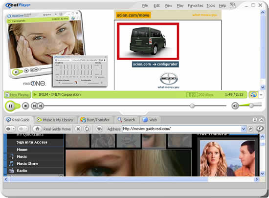
Task: Open the Favorites menu
Action: (x=196, y=6)
